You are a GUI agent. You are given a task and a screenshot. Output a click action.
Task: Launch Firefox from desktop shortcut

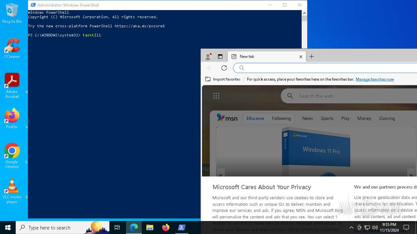click(x=12, y=118)
